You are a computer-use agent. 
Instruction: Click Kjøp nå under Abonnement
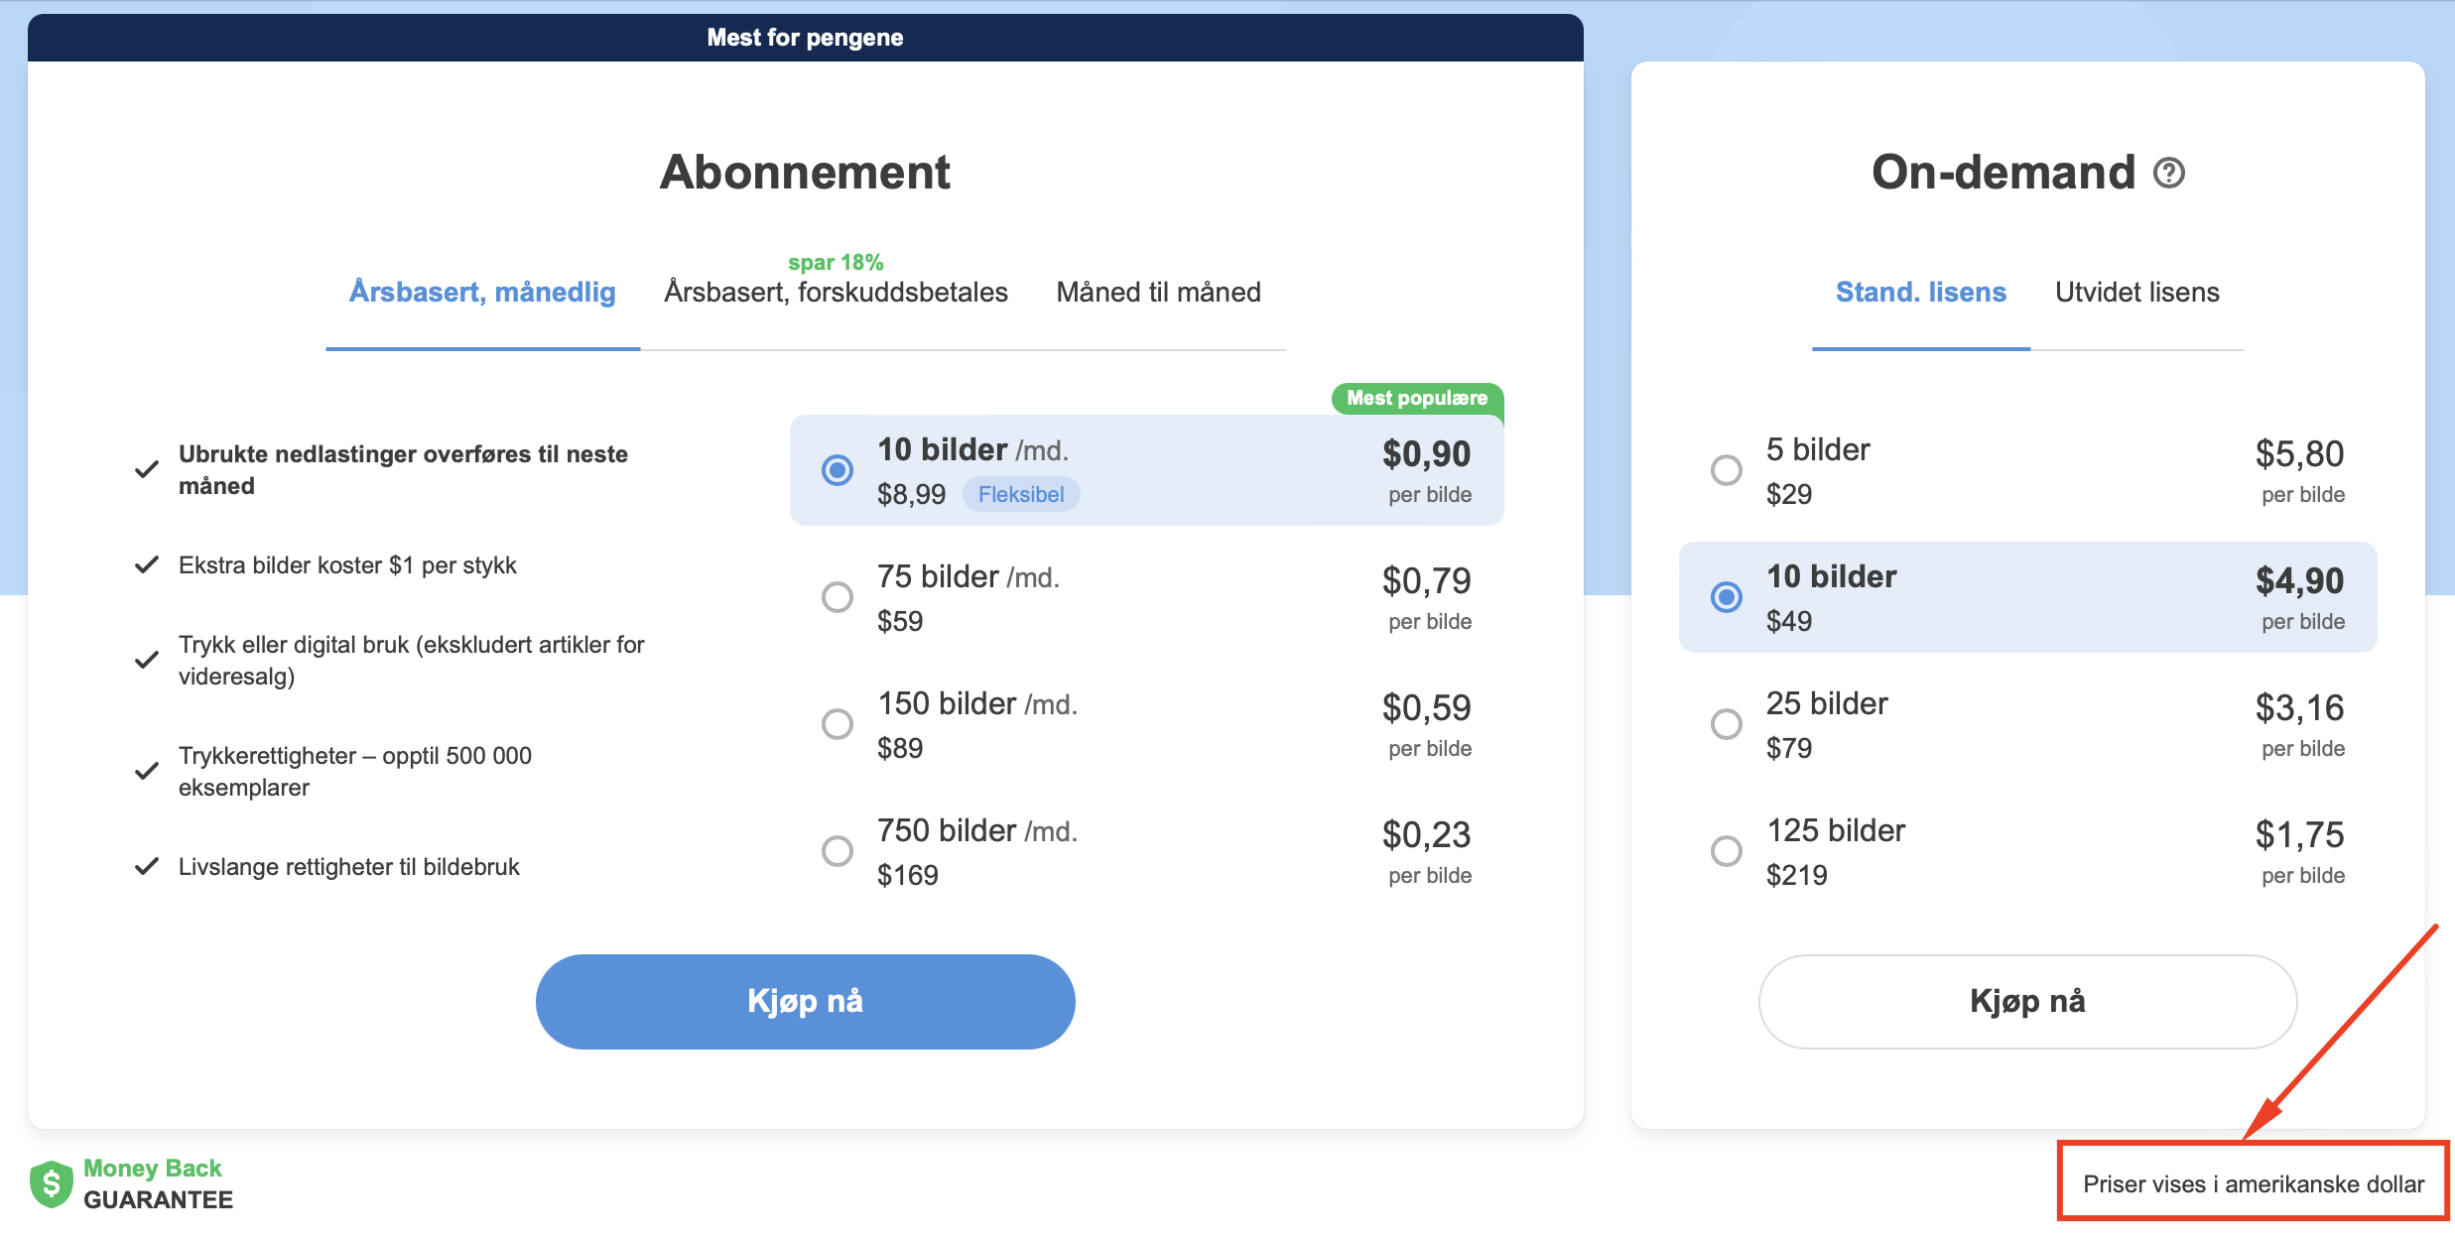[805, 1001]
